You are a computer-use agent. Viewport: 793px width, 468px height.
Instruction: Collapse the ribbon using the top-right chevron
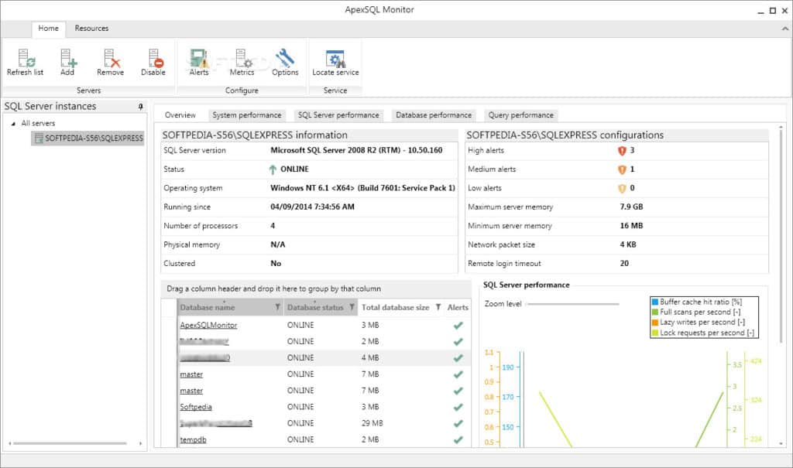tap(784, 29)
